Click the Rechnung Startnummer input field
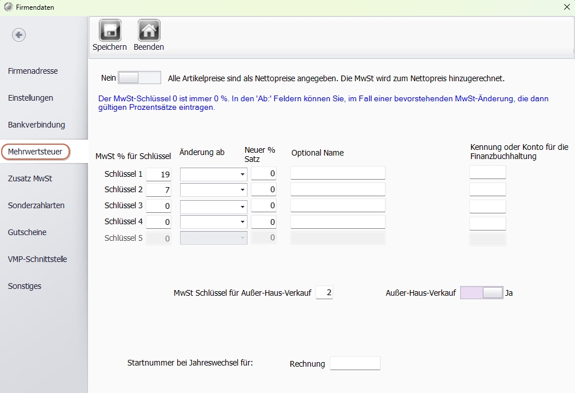 (x=355, y=363)
